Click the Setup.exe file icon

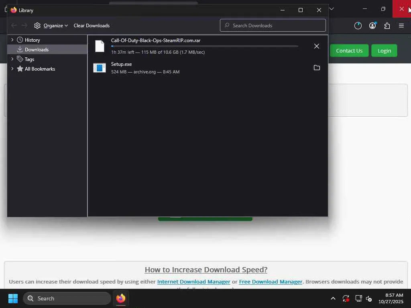pos(100,68)
